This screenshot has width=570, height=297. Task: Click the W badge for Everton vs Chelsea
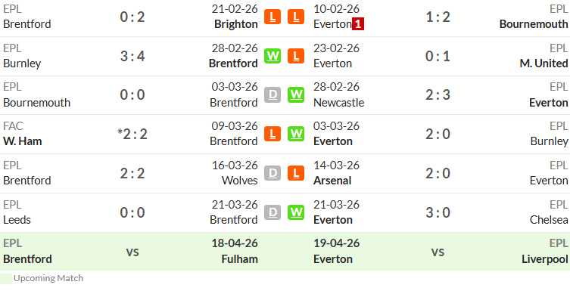pos(296,212)
